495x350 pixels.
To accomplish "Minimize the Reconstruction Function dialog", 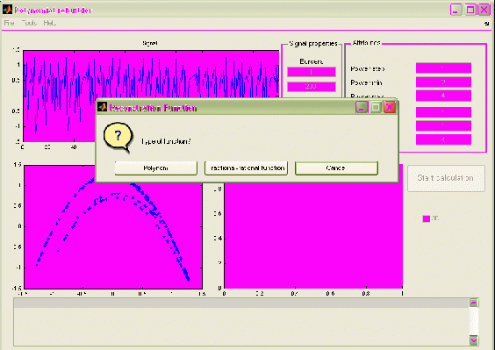I will tap(362, 108).
